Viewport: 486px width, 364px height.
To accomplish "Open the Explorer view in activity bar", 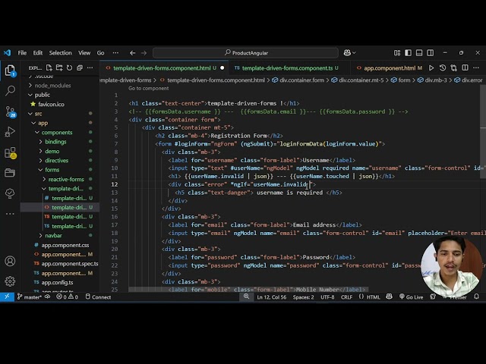I will click(10, 71).
